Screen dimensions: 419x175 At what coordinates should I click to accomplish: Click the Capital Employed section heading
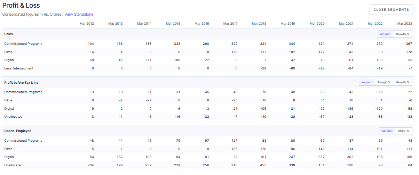tap(18, 131)
